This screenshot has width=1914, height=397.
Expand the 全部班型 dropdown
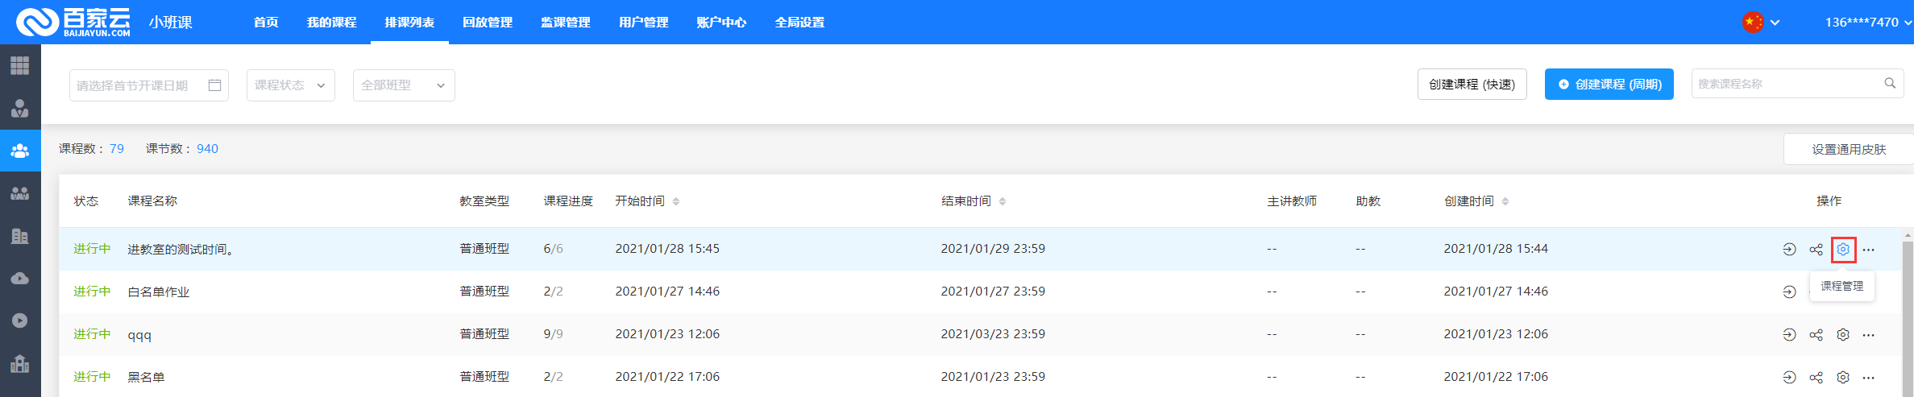(x=404, y=85)
